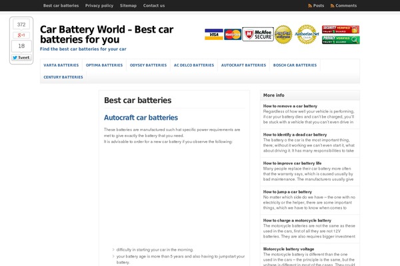Open the Autocraft car batteries article heading
Viewport: 400px width, 266px height.
[141, 118]
